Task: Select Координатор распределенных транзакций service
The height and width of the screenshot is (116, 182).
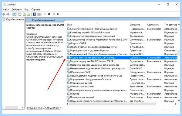Action: click(122, 36)
